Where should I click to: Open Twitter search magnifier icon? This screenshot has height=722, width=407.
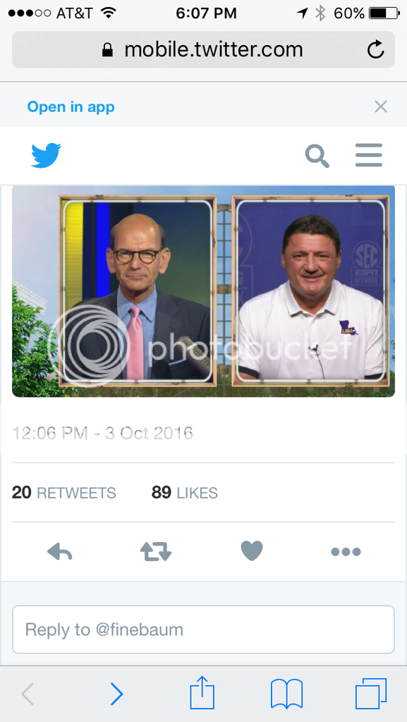pos(317,156)
